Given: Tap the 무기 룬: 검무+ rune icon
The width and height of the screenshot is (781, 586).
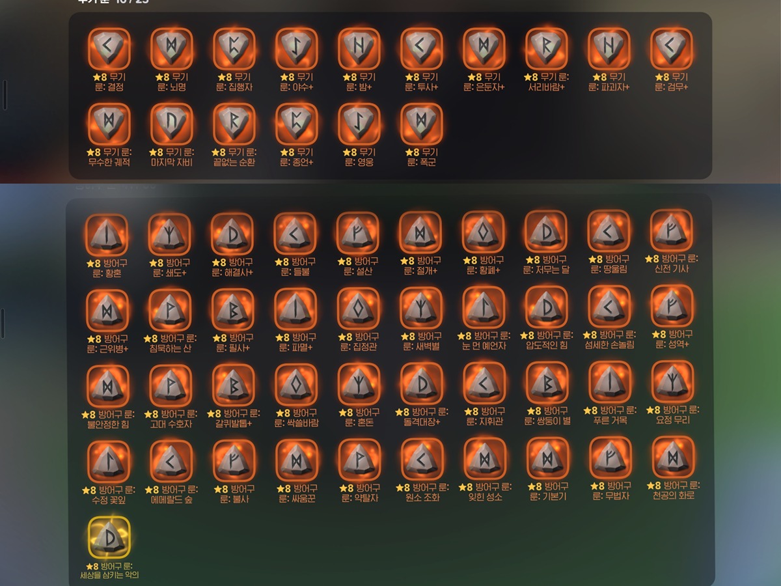Looking at the screenshot, I should point(672,49).
